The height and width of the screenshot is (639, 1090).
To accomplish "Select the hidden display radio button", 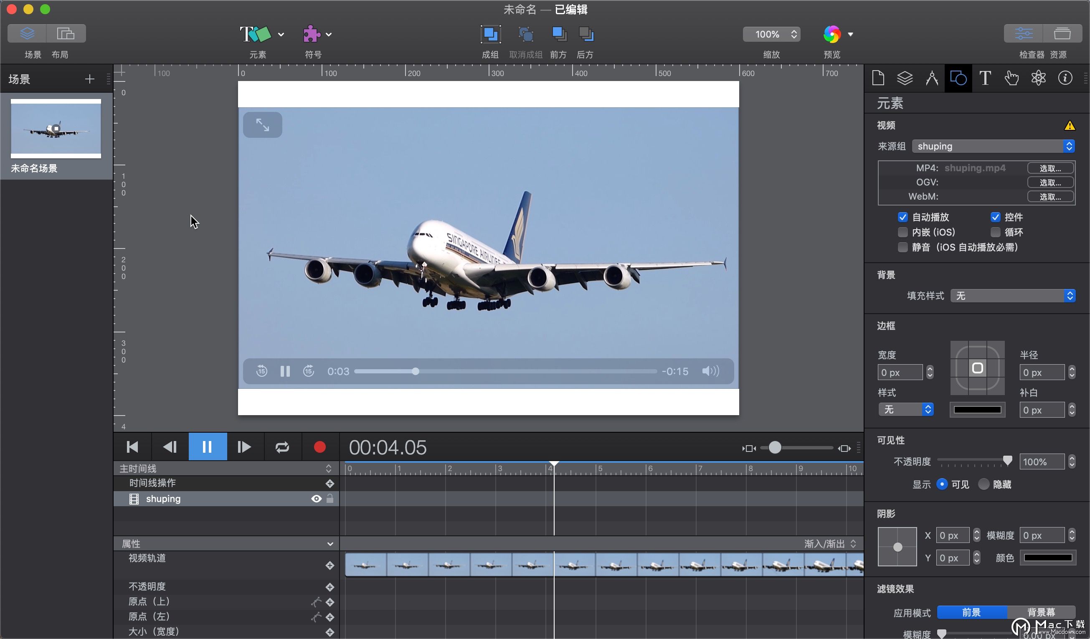I will pyautogui.click(x=984, y=484).
